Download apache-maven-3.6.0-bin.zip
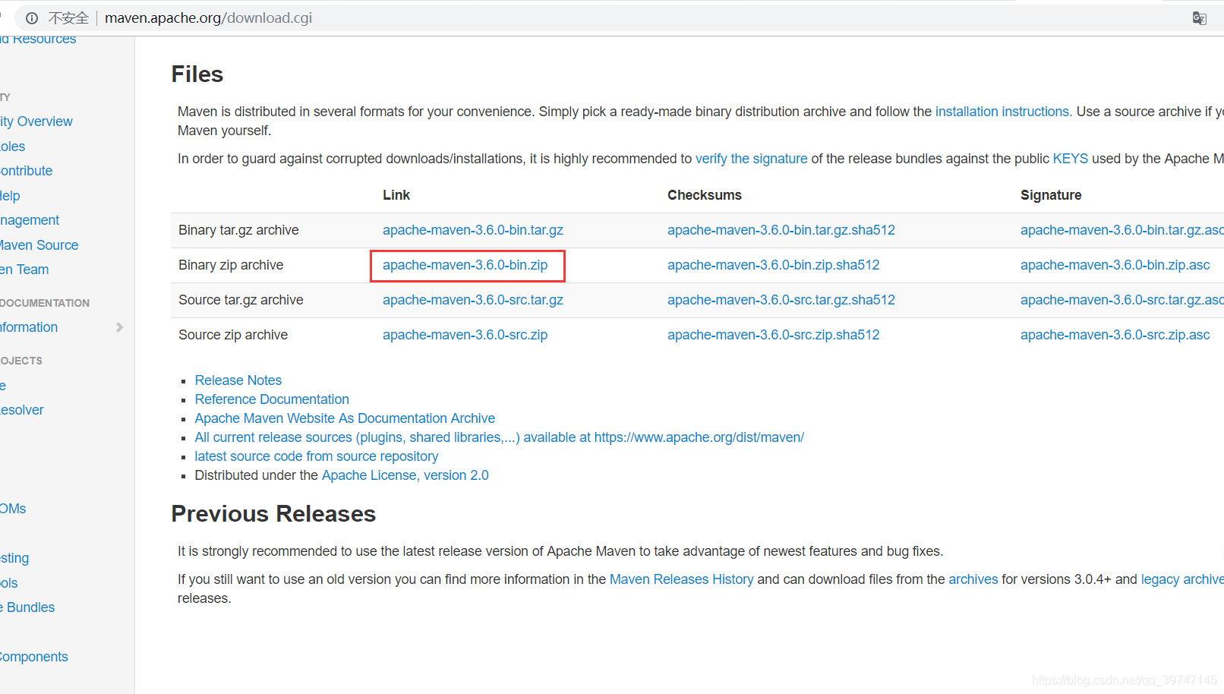This screenshot has height=694, width=1224. pos(465,265)
